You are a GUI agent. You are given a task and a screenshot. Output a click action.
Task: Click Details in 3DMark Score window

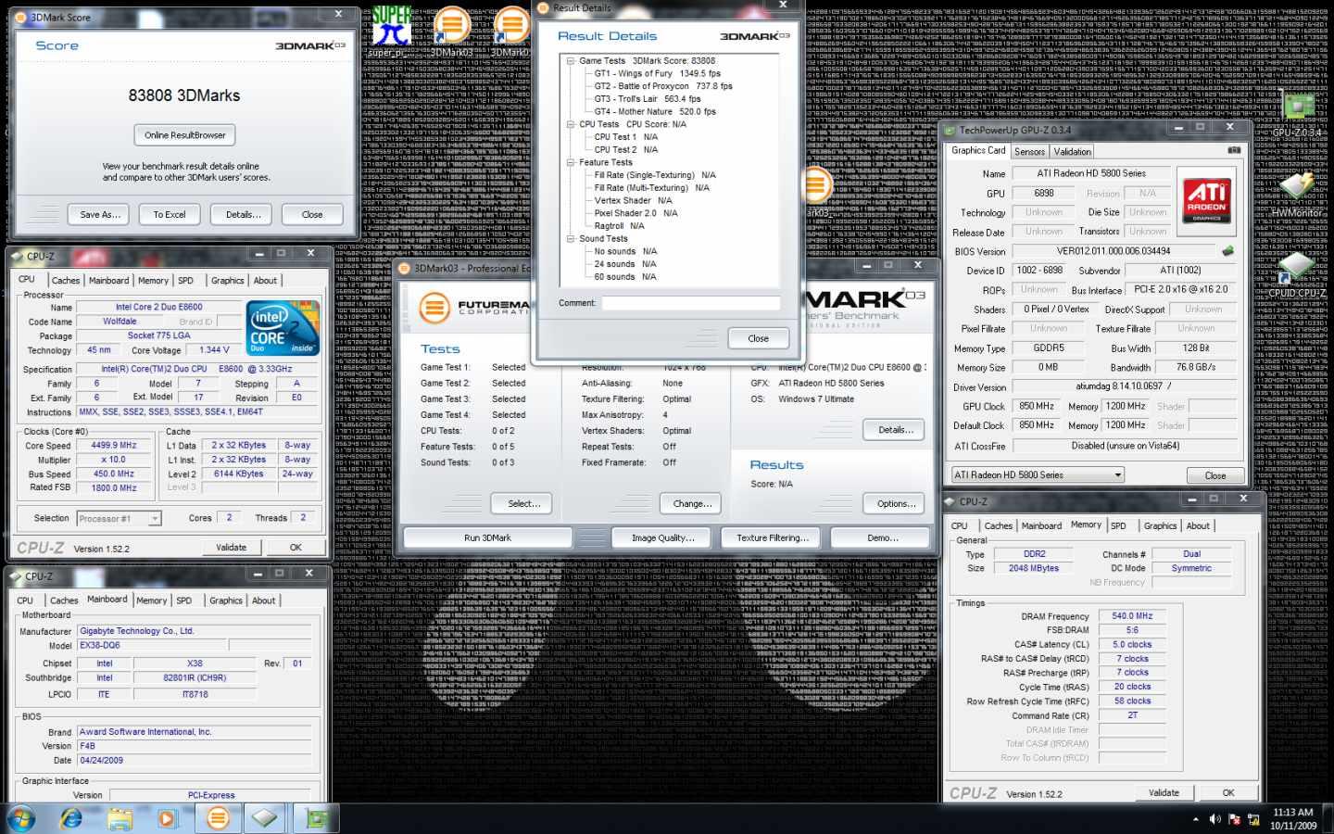pyautogui.click(x=243, y=215)
